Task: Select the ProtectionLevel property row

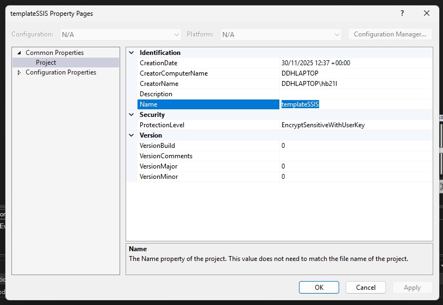Action: point(162,125)
